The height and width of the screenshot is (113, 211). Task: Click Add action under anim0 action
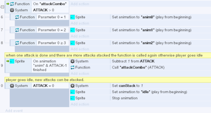pos(80,23)
